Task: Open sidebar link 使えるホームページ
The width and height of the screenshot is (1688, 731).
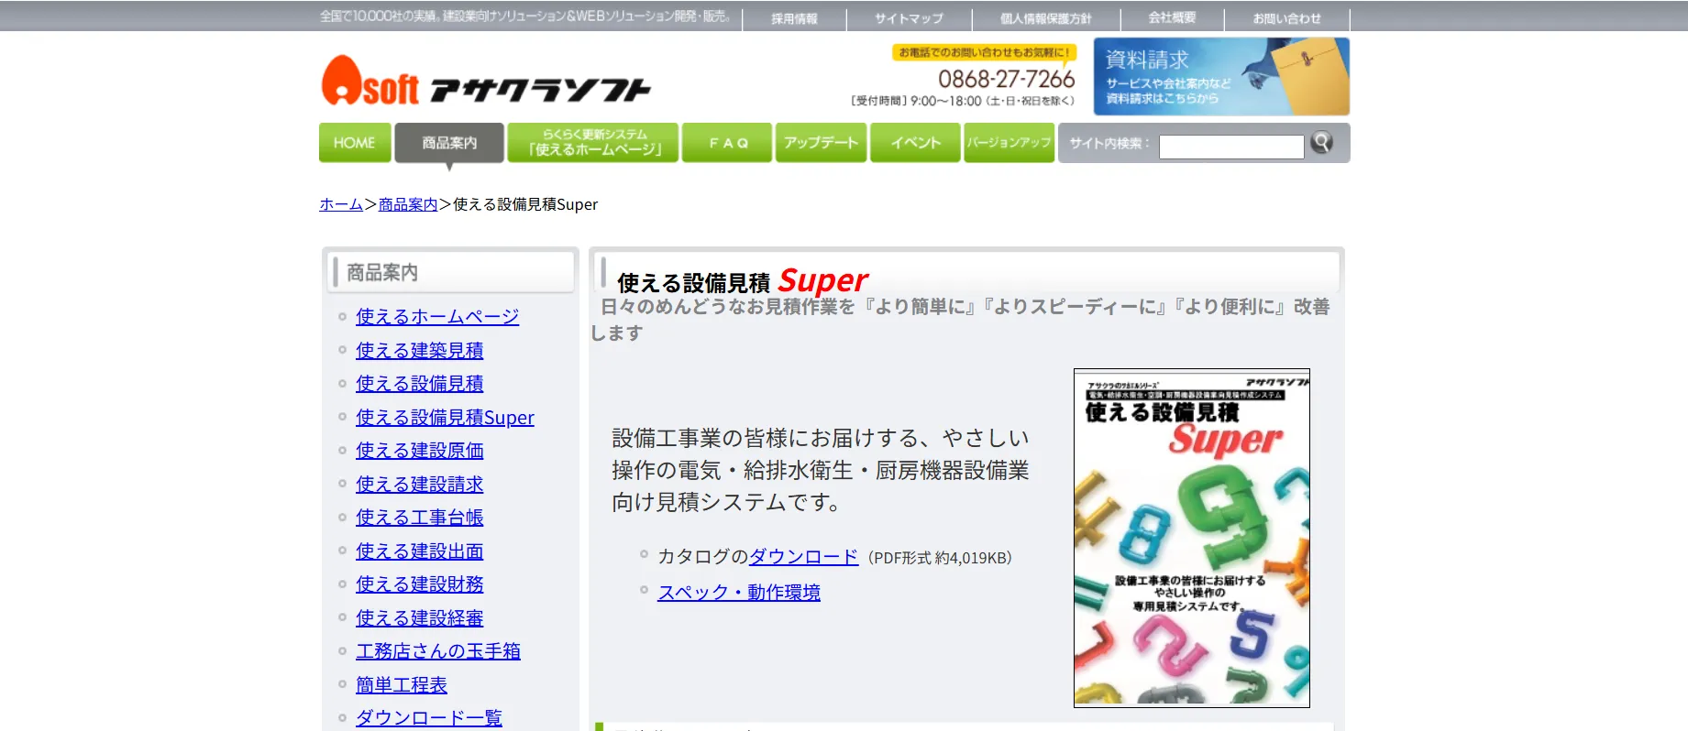Action: pyautogui.click(x=437, y=317)
